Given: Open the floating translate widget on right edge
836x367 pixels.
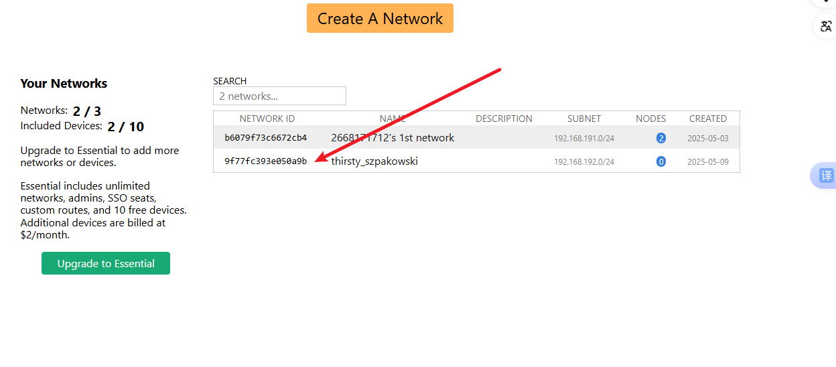Looking at the screenshot, I should (825, 175).
